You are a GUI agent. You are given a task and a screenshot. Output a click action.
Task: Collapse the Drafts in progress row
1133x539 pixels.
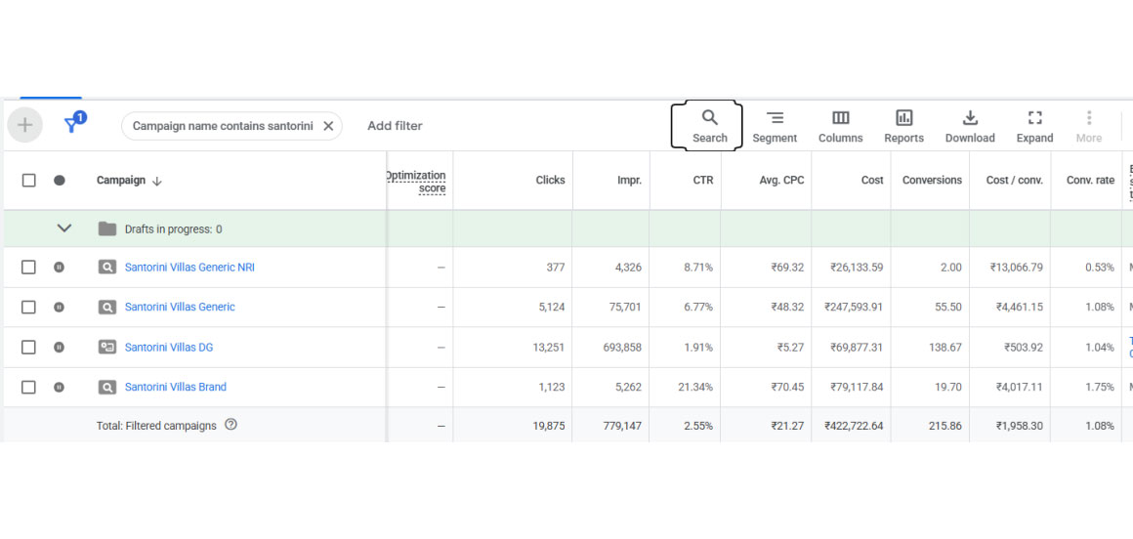tap(64, 228)
